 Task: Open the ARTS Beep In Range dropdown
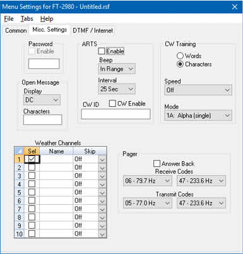[x=117, y=69]
